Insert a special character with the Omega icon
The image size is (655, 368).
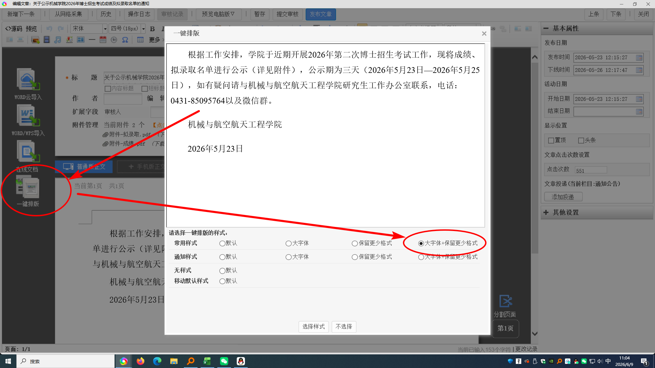click(125, 40)
